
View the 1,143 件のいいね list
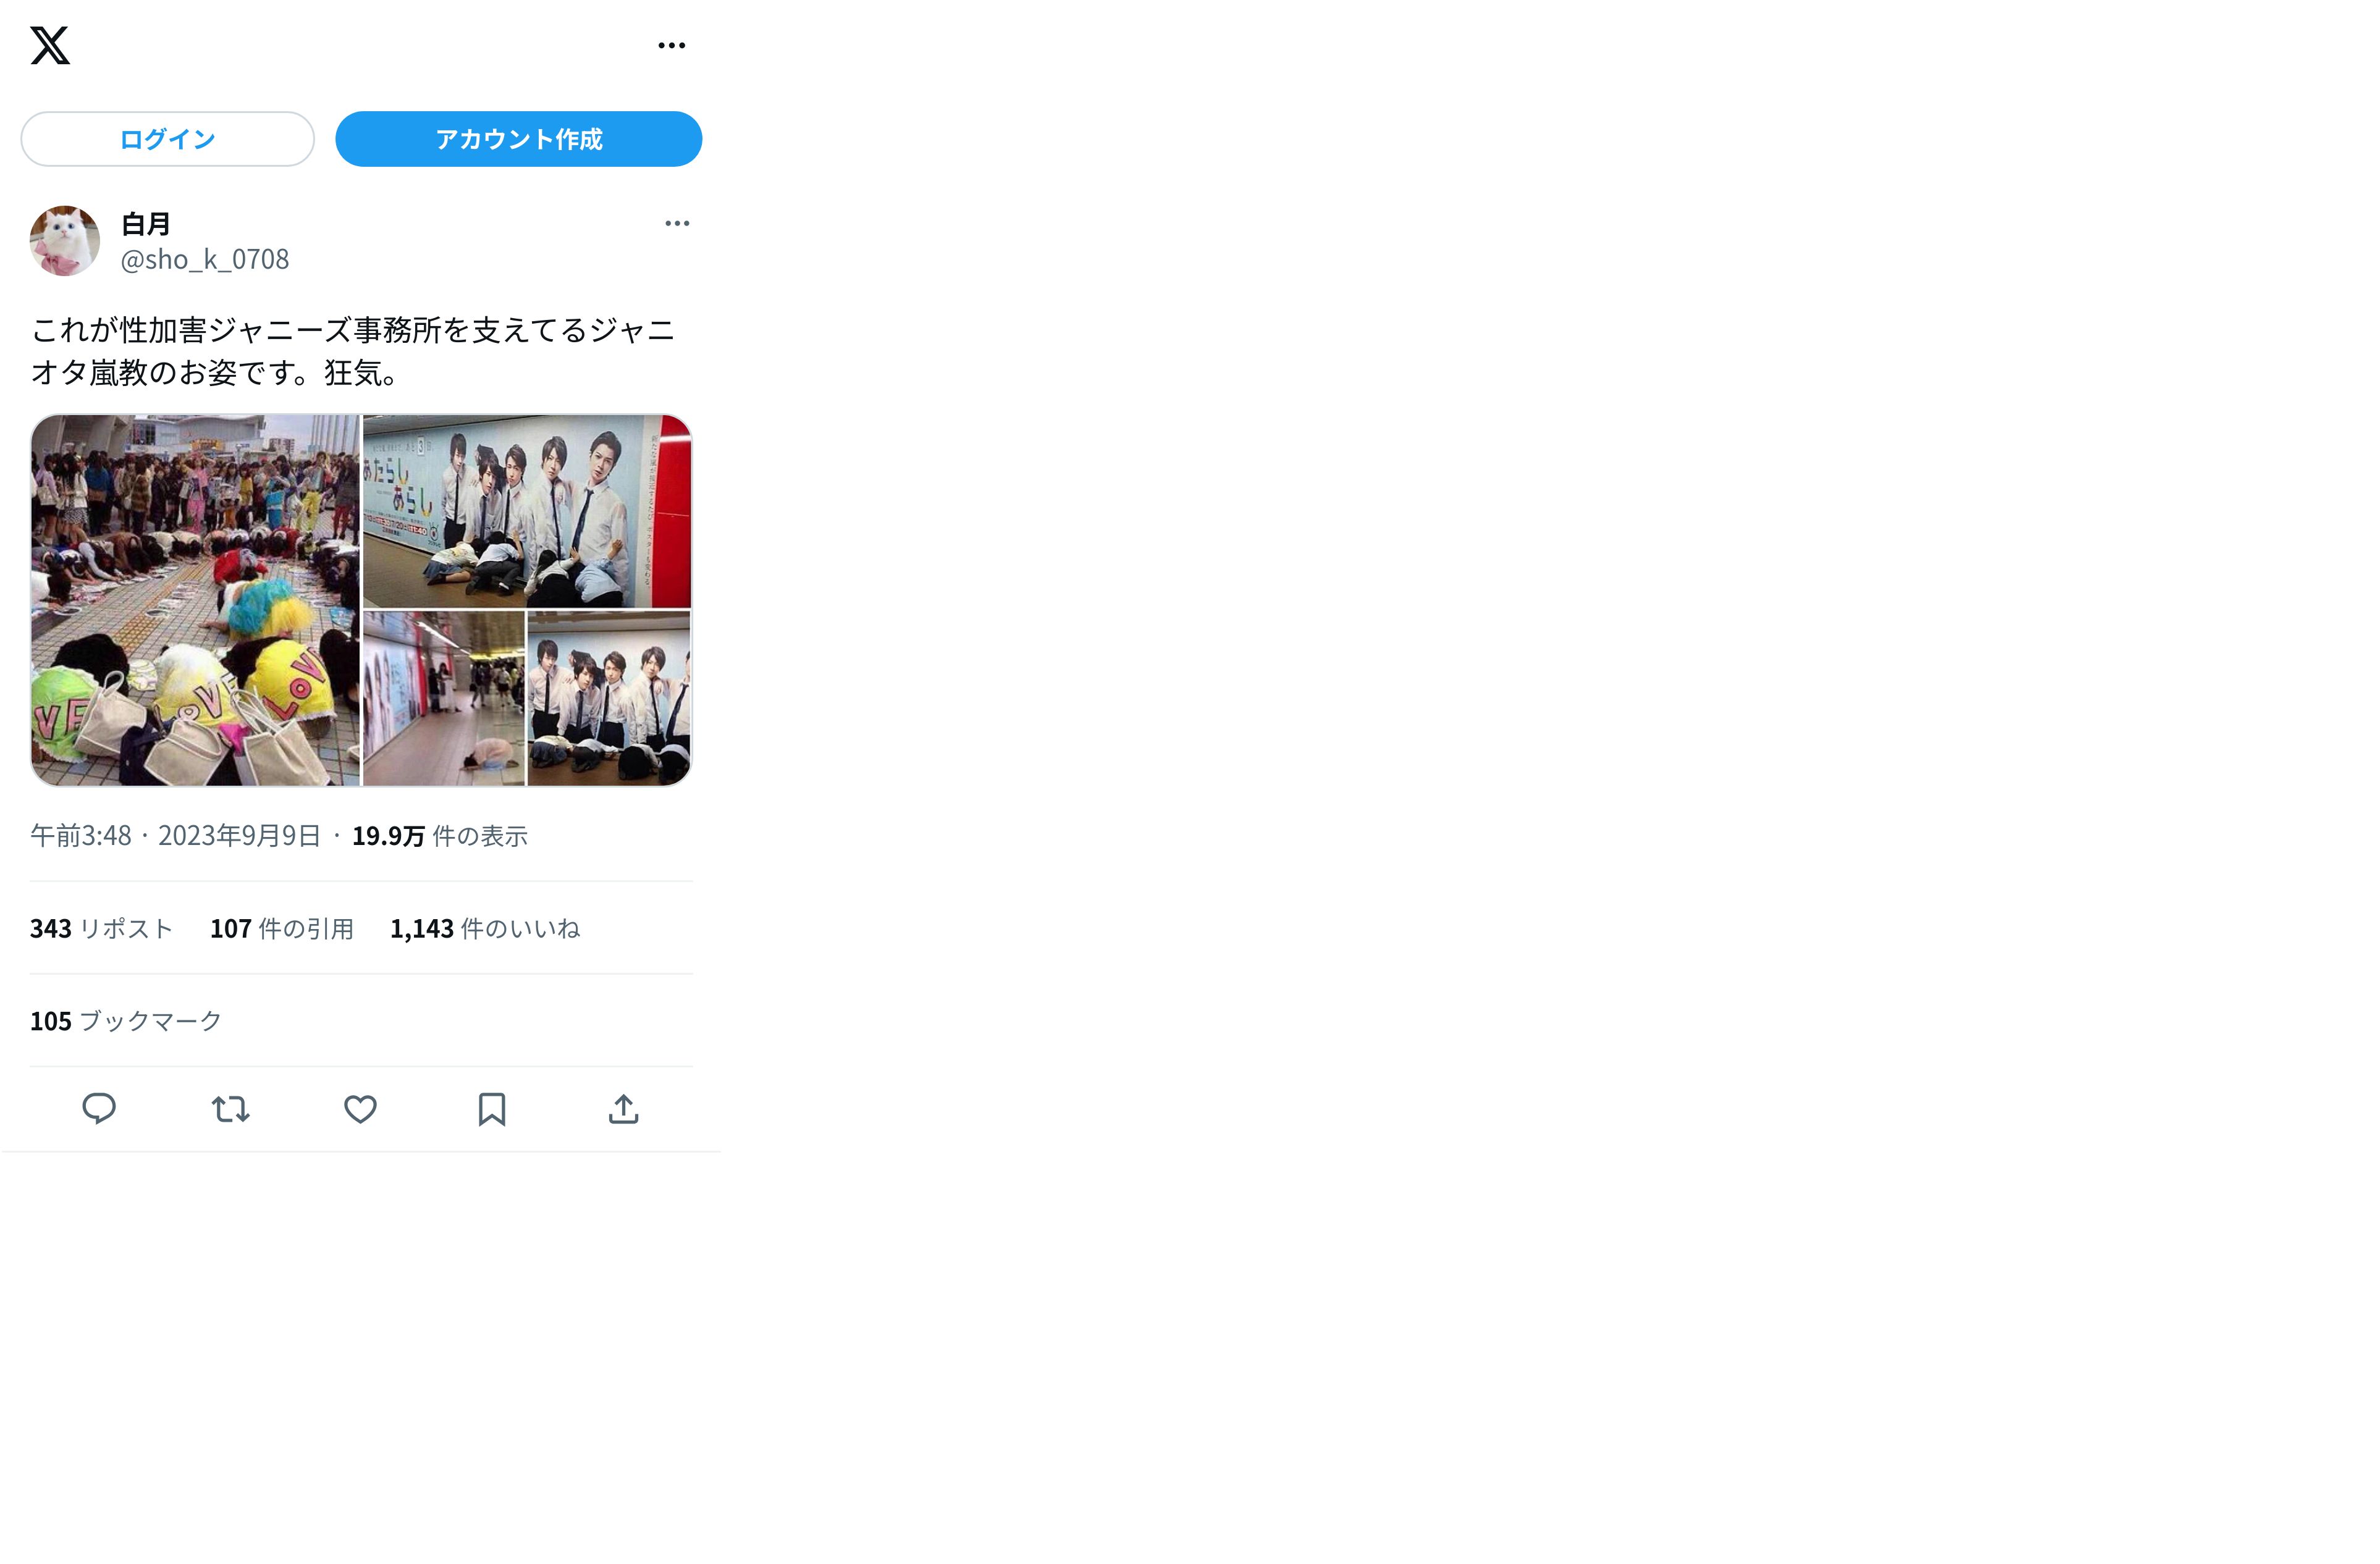485,929
